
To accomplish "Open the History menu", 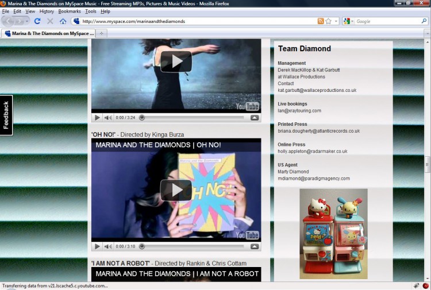I will click(47, 11).
